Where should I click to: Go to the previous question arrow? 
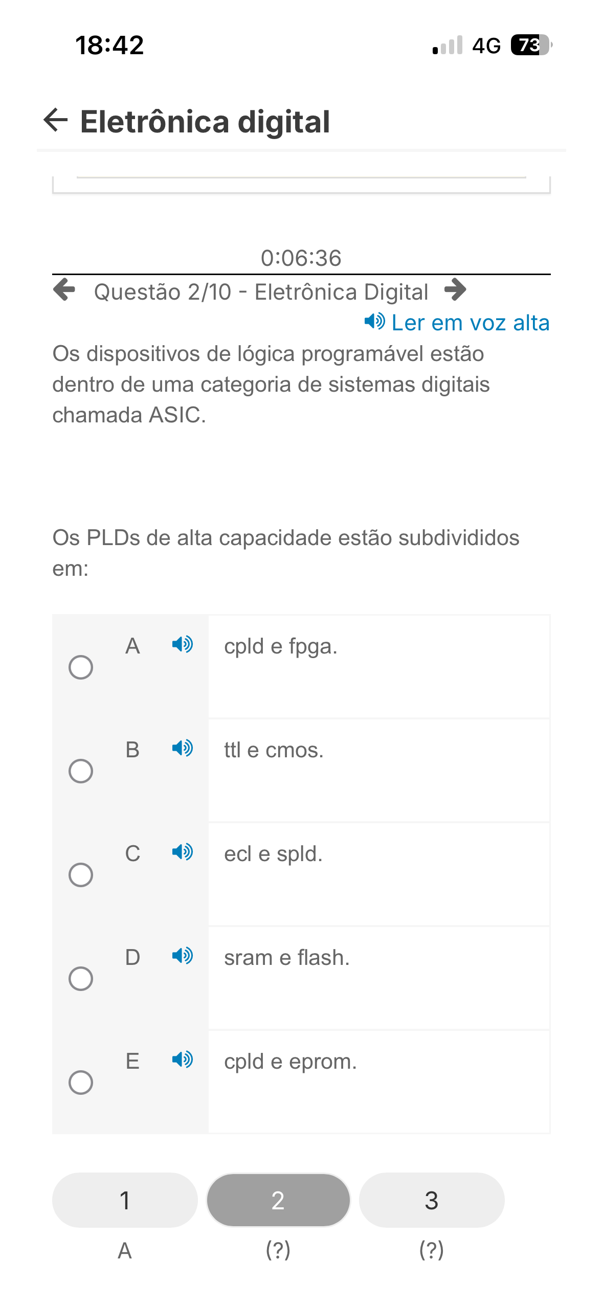click(64, 290)
